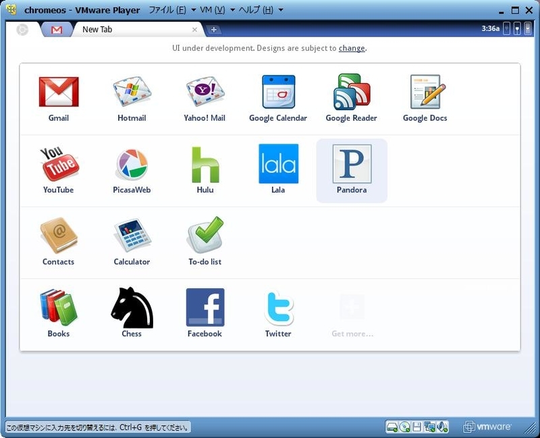Close the VMware Player window
Screen dimensions: 540x438
[529, 11]
